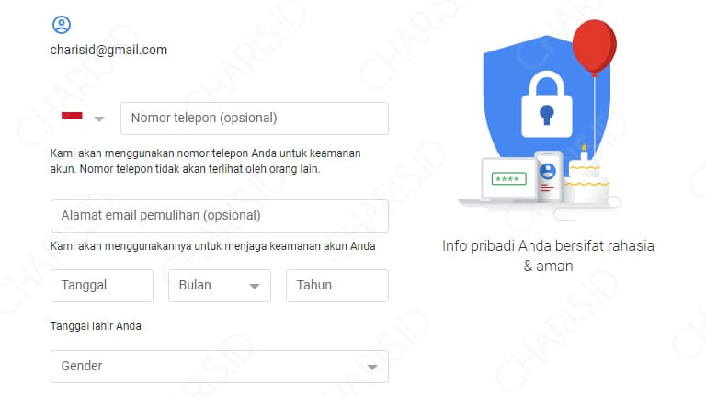Click the red balloon in illustration
Viewport: 706px width, 397px height.
[595, 46]
